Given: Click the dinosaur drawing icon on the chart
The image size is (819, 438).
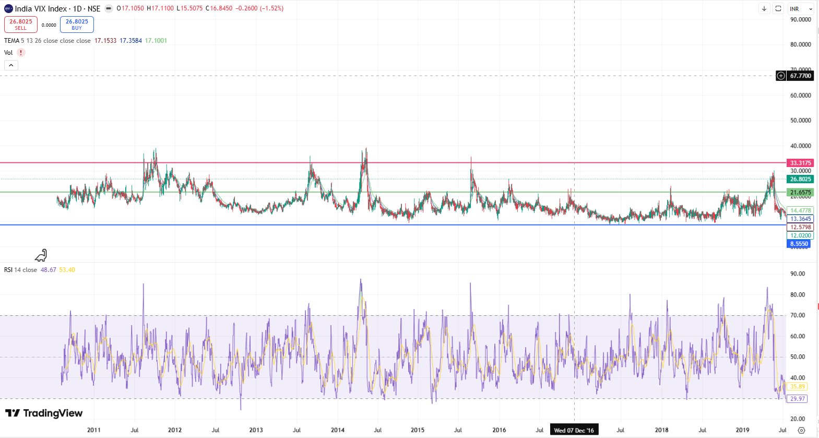Looking at the screenshot, I should coord(41,255).
